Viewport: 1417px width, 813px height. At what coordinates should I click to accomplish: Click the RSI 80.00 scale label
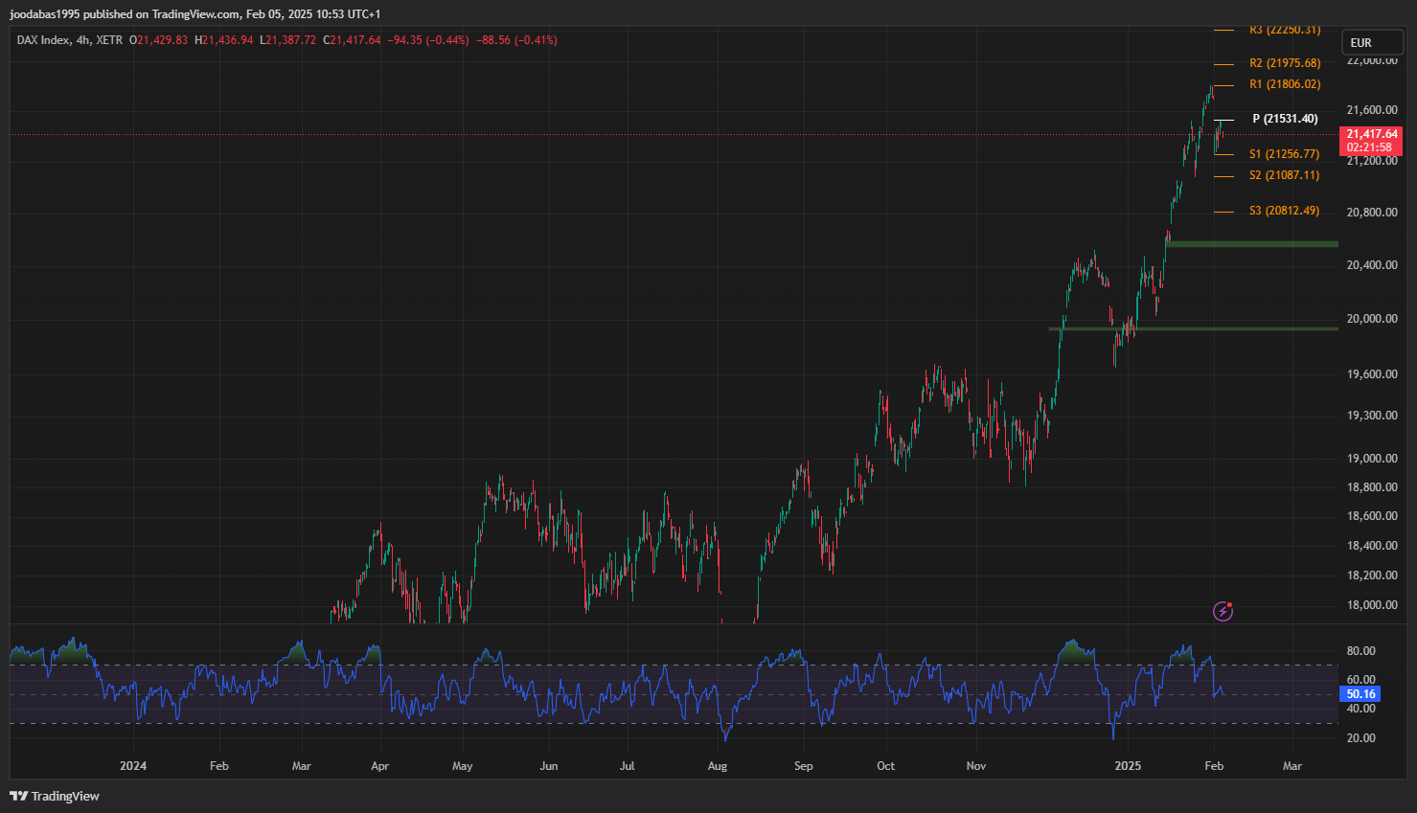pyautogui.click(x=1360, y=651)
